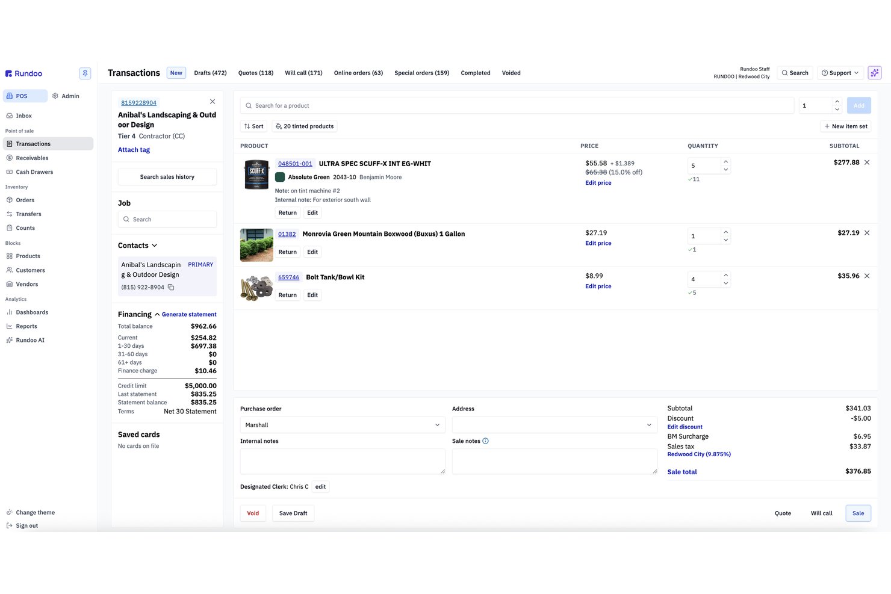The width and height of the screenshot is (891, 594).
Task: Open the Boxwood shrub product thumbnail
Action: [x=256, y=245]
